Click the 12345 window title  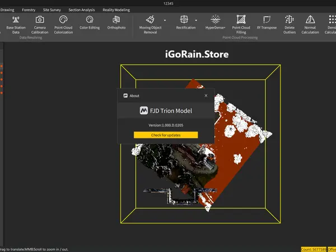(168, 3)
